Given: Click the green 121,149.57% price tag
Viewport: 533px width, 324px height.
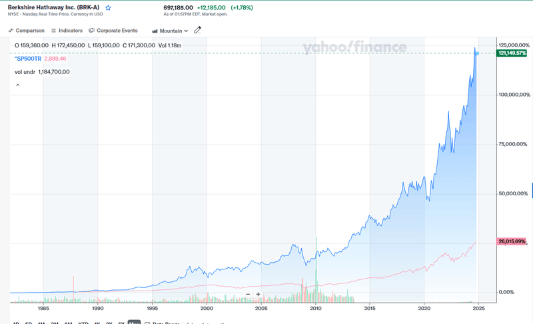Looking at the screenshot, I should tap(512, 53).
